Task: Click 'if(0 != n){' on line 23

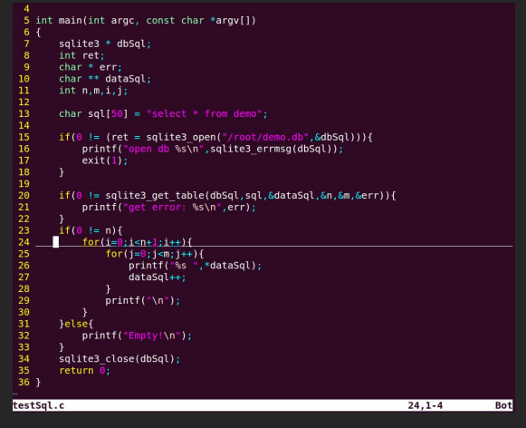Action: click(91, 230)
